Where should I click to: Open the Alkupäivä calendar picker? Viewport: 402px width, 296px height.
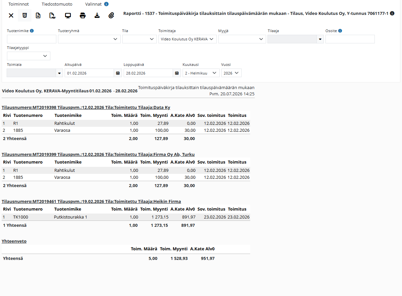coord(118,73)
